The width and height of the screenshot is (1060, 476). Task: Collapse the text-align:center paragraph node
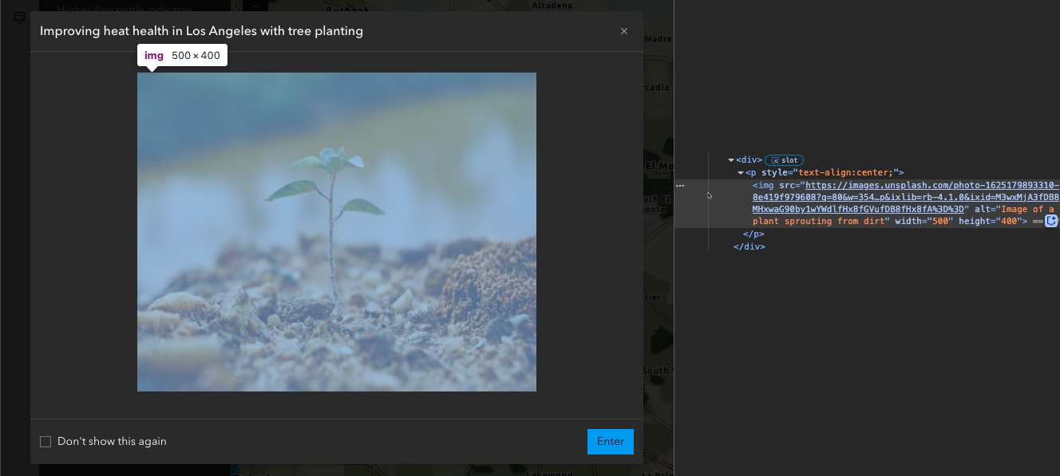[x=741, y=171]
